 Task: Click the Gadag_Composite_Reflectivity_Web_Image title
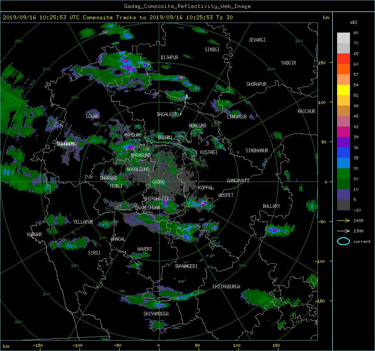(x=187, y=6)
